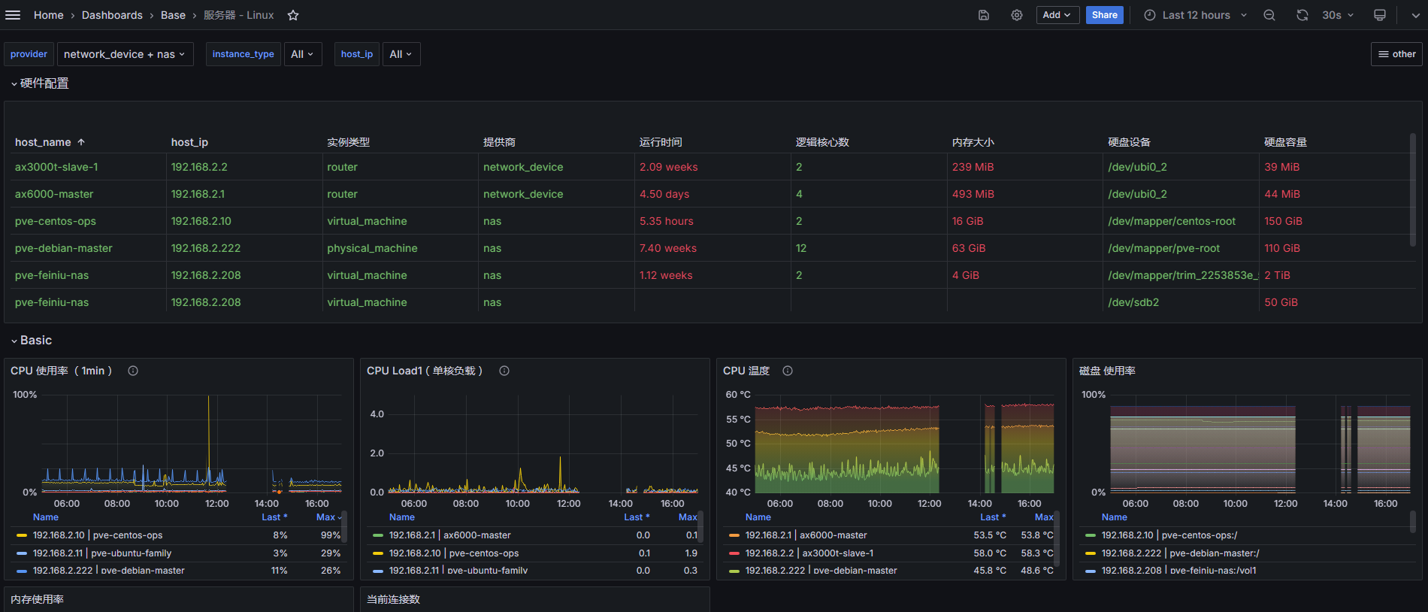Click the Share button

1104,15
